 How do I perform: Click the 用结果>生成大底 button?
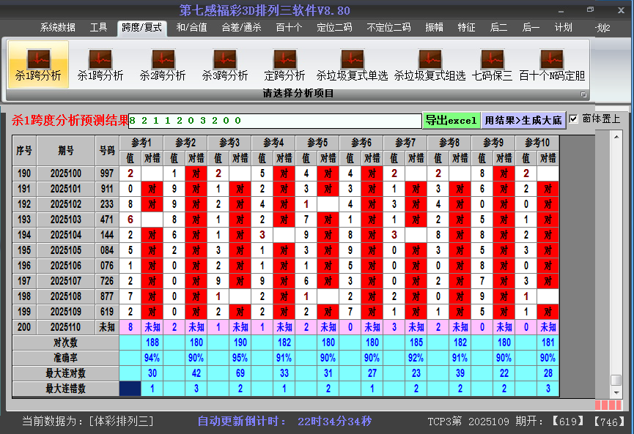point(523,120)
